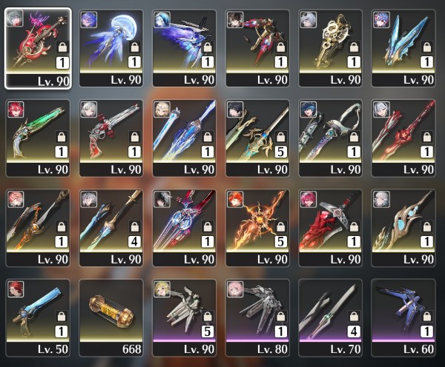The height and width of the screenshot is (367, 445).
Task: Select the ice-blue crystal claws weapon
Action: pyautogui.click(x=403, y=48)
